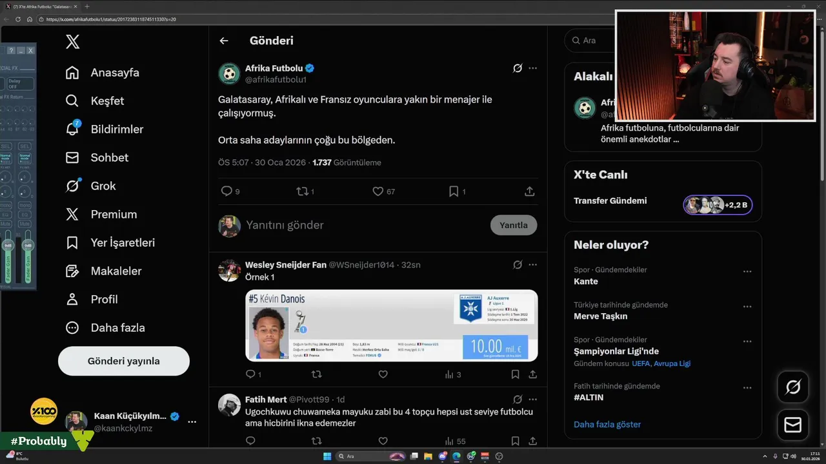Open more options for #ALTIN trend
Viewport: 826px width, 464px height.
coord(747,388)
